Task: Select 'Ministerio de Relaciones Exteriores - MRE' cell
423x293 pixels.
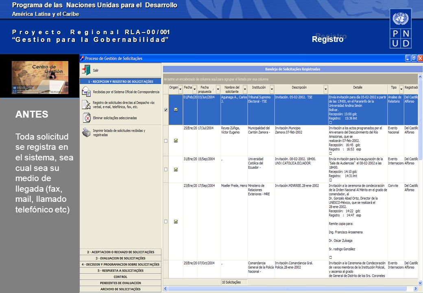Action: click(x=261, y=221)
